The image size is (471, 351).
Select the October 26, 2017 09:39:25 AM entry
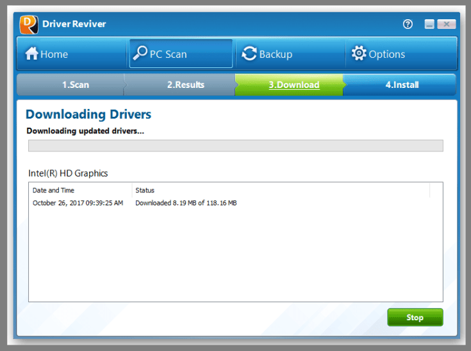tap(78, 203)
